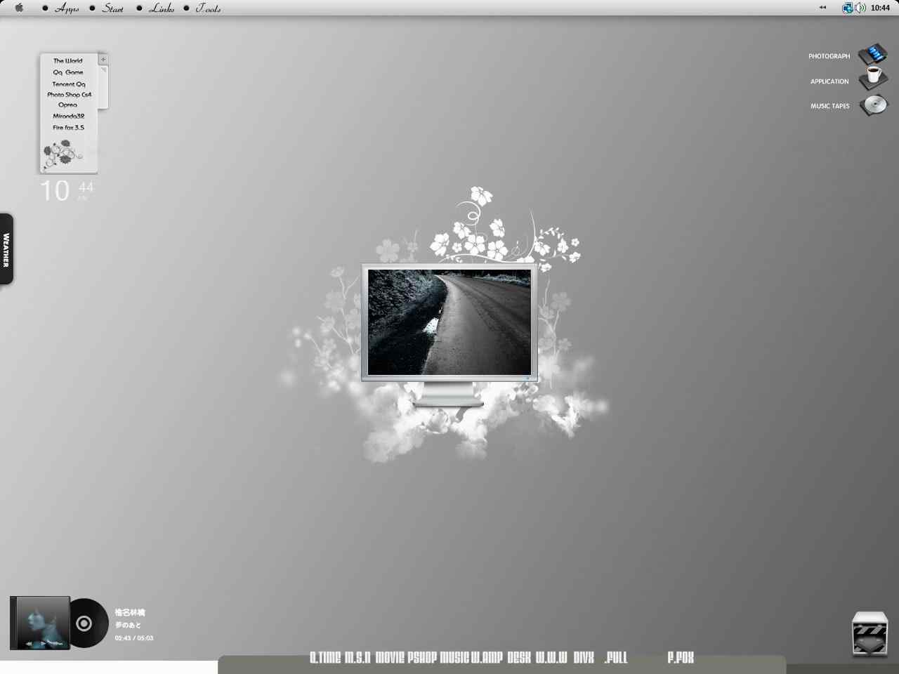.FULL shortcut in the bottom dock

click(616, 658)
